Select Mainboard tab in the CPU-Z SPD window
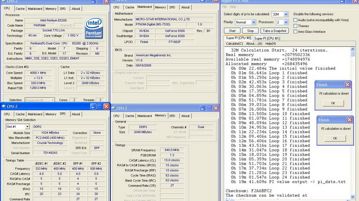This screenshot has width=359, height=201. [35, 114]
